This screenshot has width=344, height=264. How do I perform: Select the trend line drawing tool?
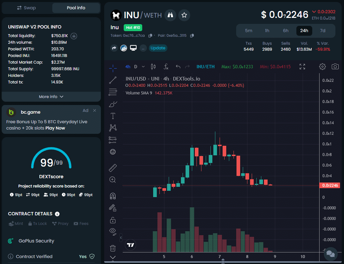(x=113, y=80)
